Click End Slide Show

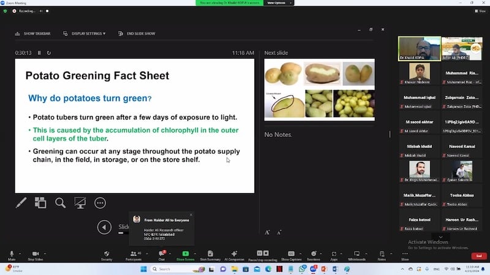[x=137, y=34]
